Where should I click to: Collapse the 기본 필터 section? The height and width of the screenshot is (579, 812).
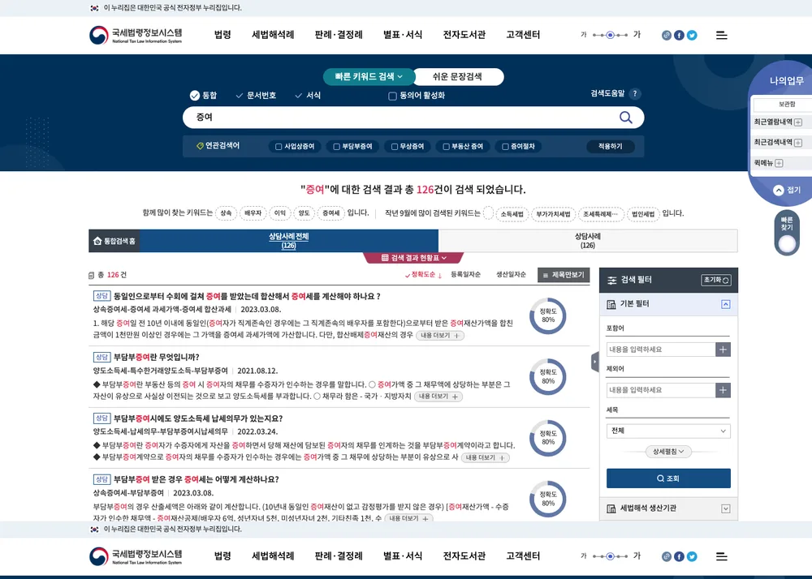725,304
